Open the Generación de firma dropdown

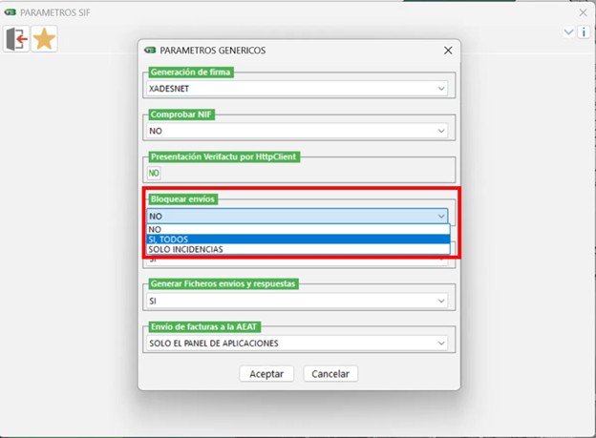pyautogui.click(x=440, y=89)
